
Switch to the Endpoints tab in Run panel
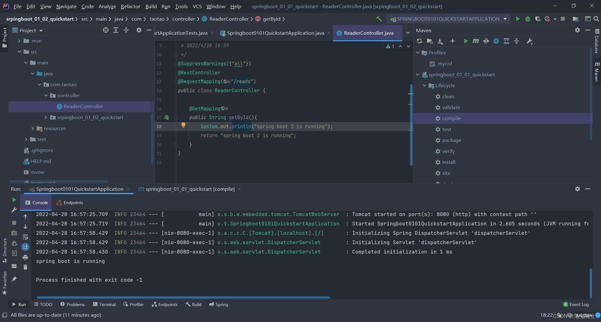[x=69, y=203]
